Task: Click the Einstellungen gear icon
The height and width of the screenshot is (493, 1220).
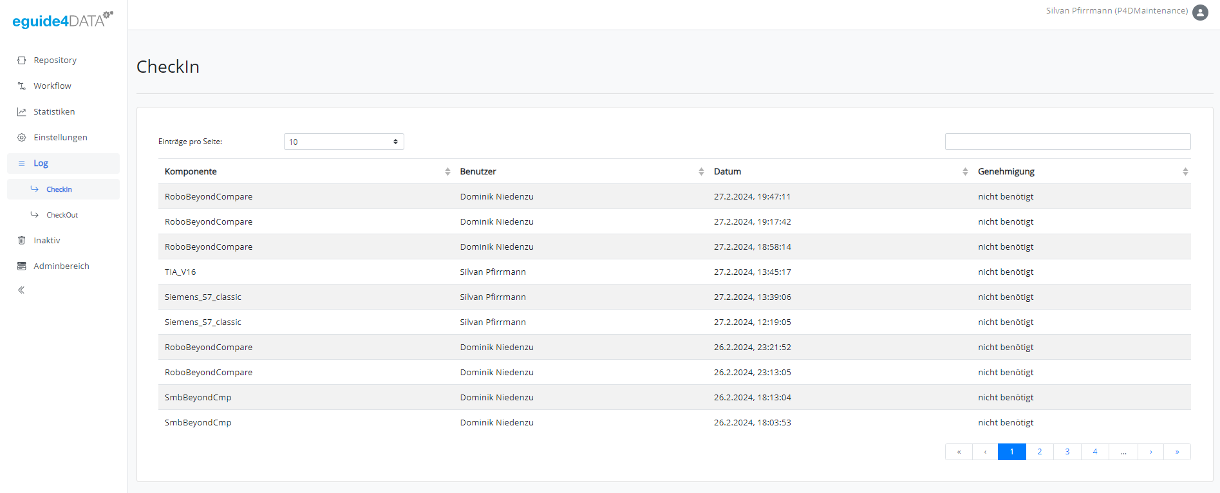Action: 22,138
